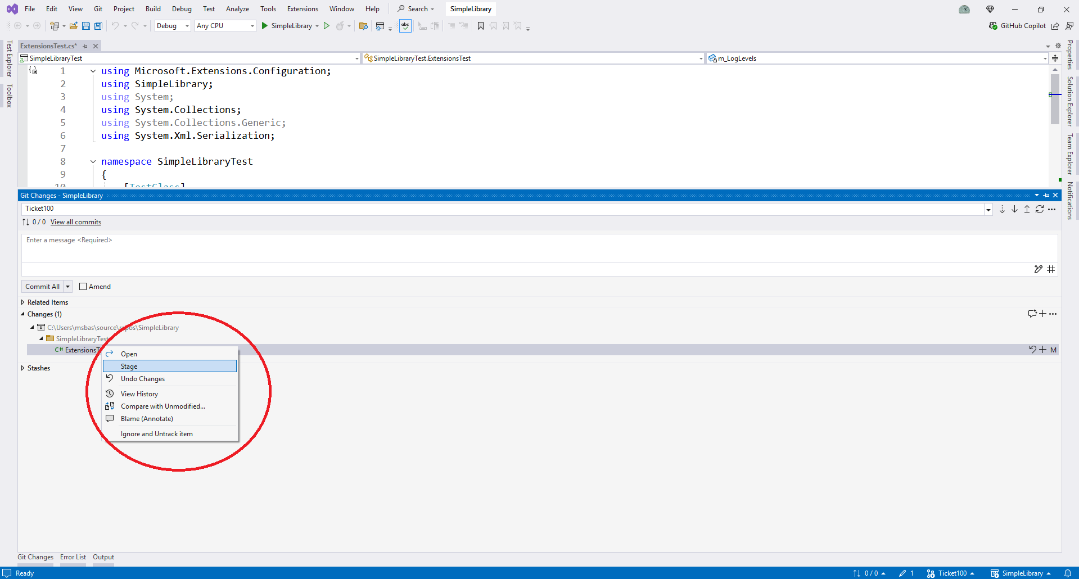This screenshot has width=1079, height=579.
Task: Open the Extensions menu
Action: (x=303, y=9)
